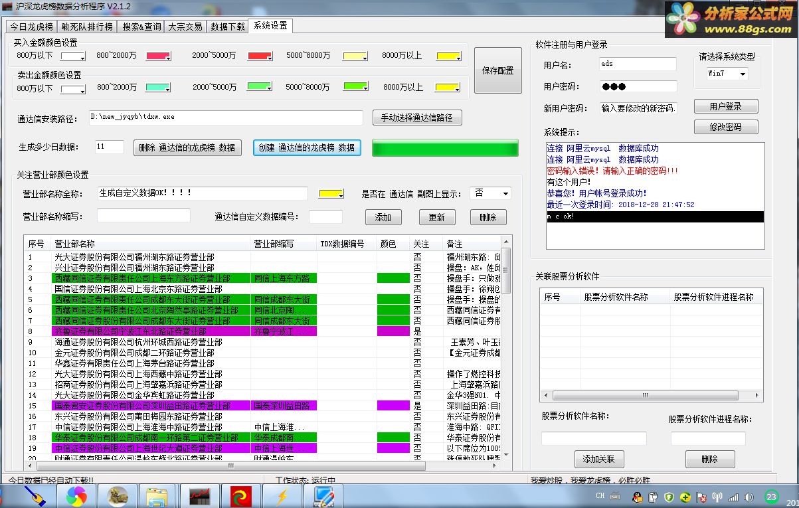The height and width of the screenshot is (508, 799).
Task: Click the 添加 button for 营业部
Action: [x=383, y=217]
